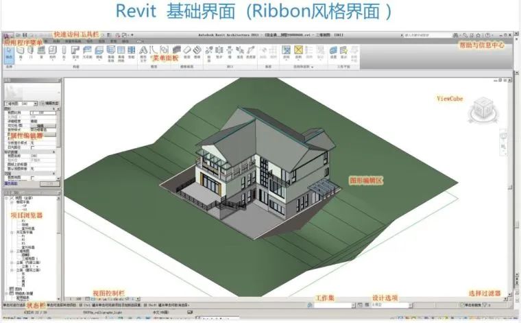Select 明细表/数量 item in project browser

pyautogui.click(x=24, y=294)
